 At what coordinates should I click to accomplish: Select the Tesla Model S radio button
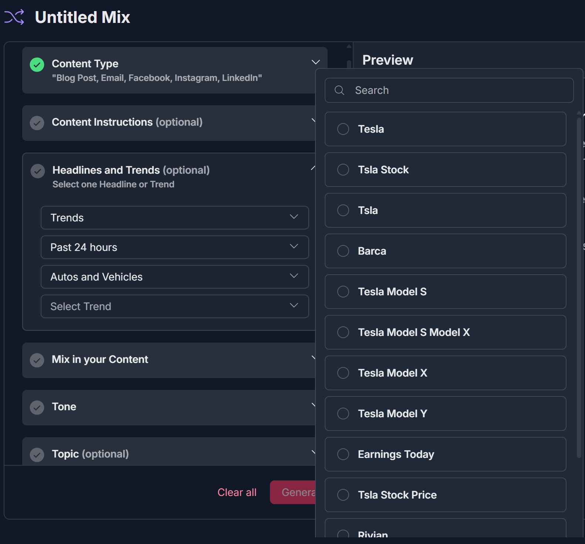click(343, 292)
